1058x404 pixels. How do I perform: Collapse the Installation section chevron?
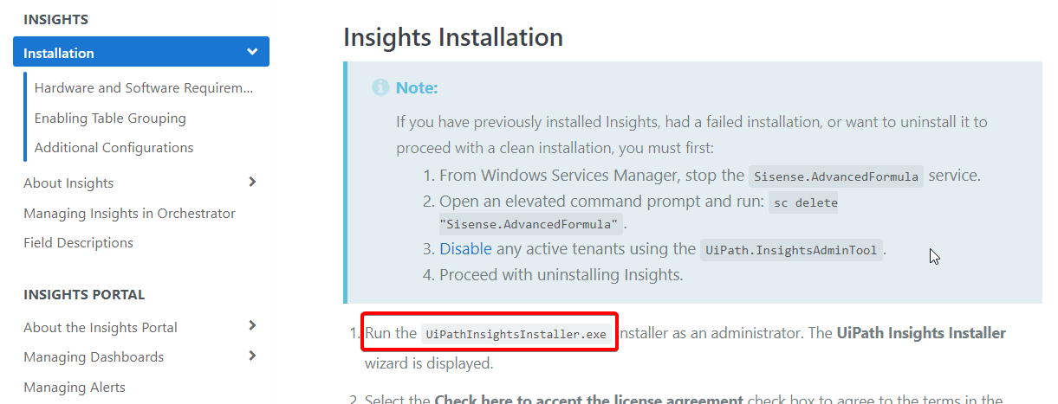(x=252, y=52)
